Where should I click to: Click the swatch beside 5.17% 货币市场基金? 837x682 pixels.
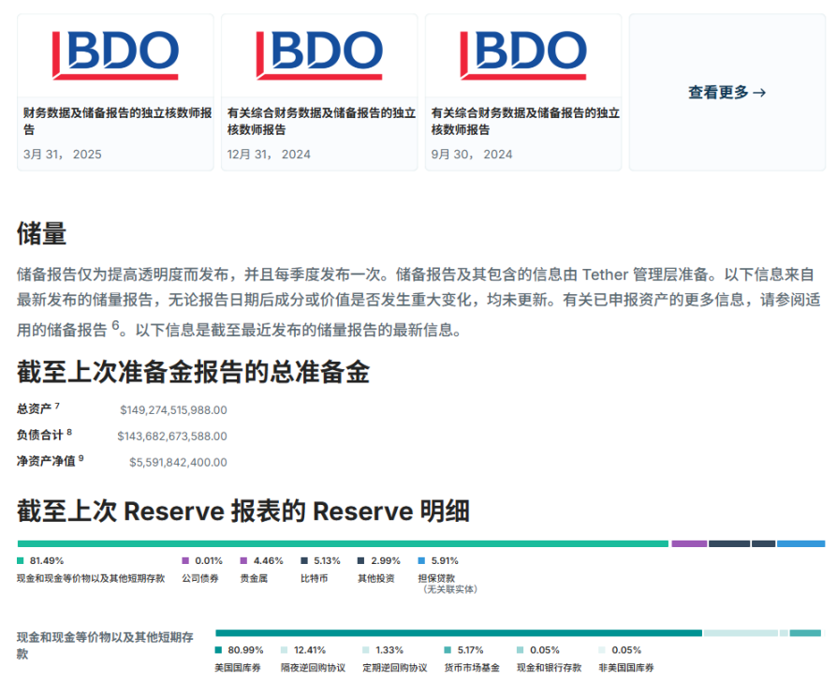click(448, 650)
